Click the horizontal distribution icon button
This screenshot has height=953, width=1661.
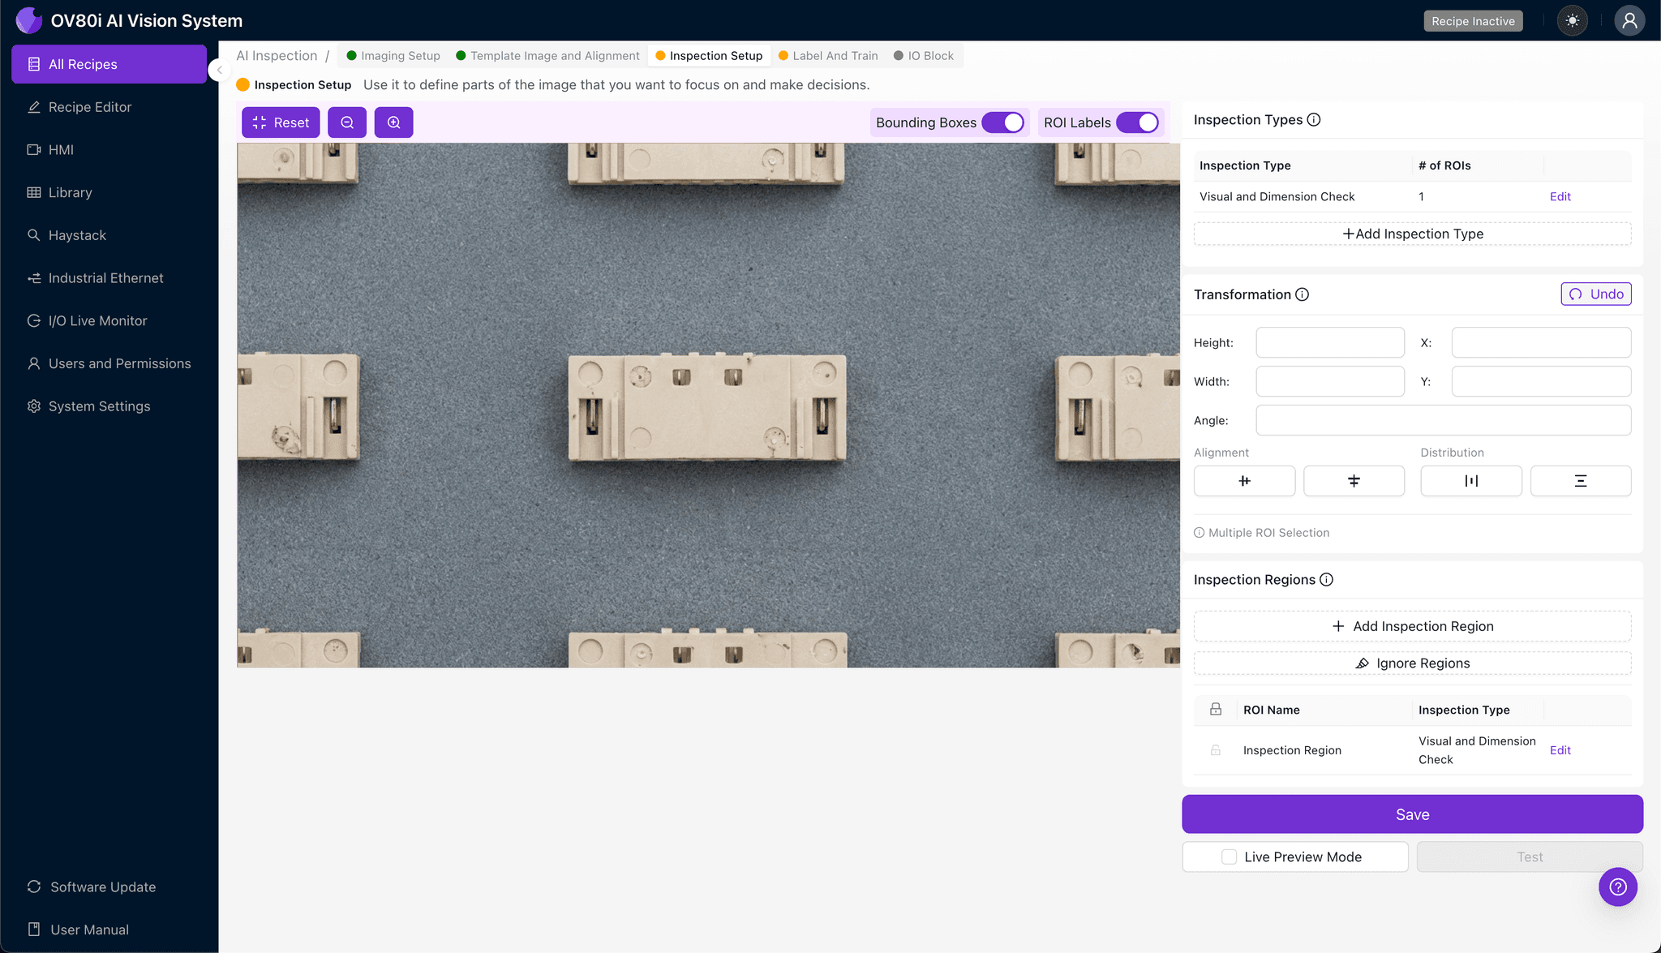(1470, 481)
